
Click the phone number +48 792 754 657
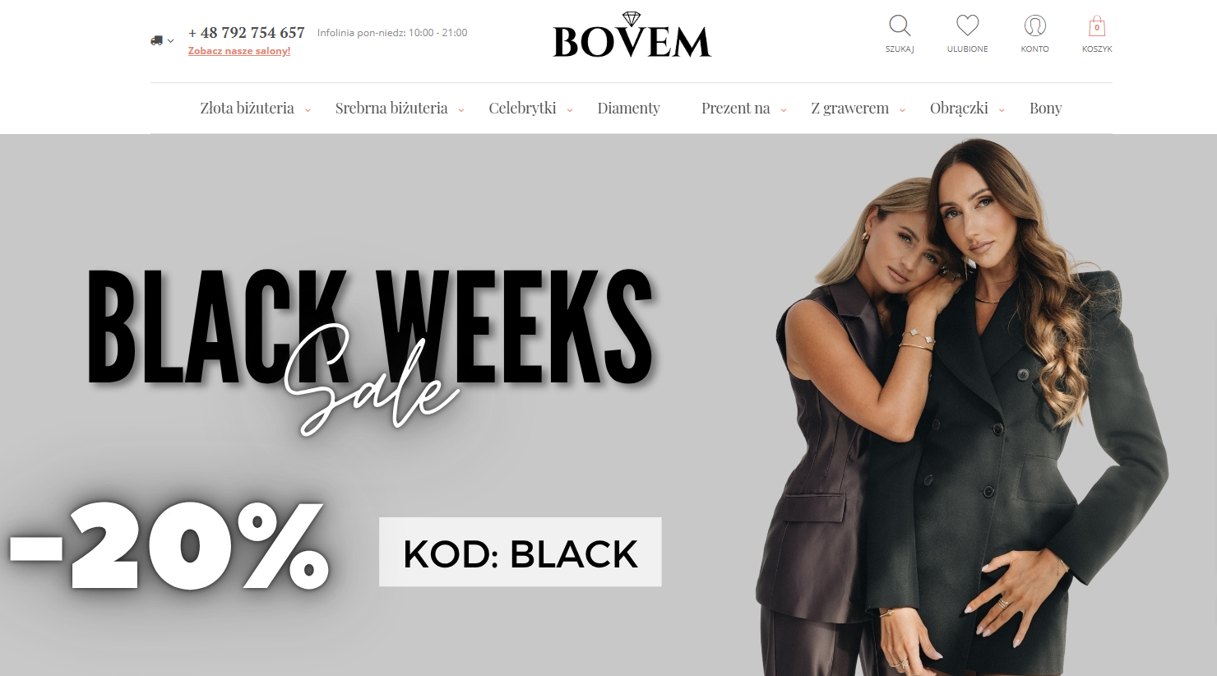tap(247, 33)
